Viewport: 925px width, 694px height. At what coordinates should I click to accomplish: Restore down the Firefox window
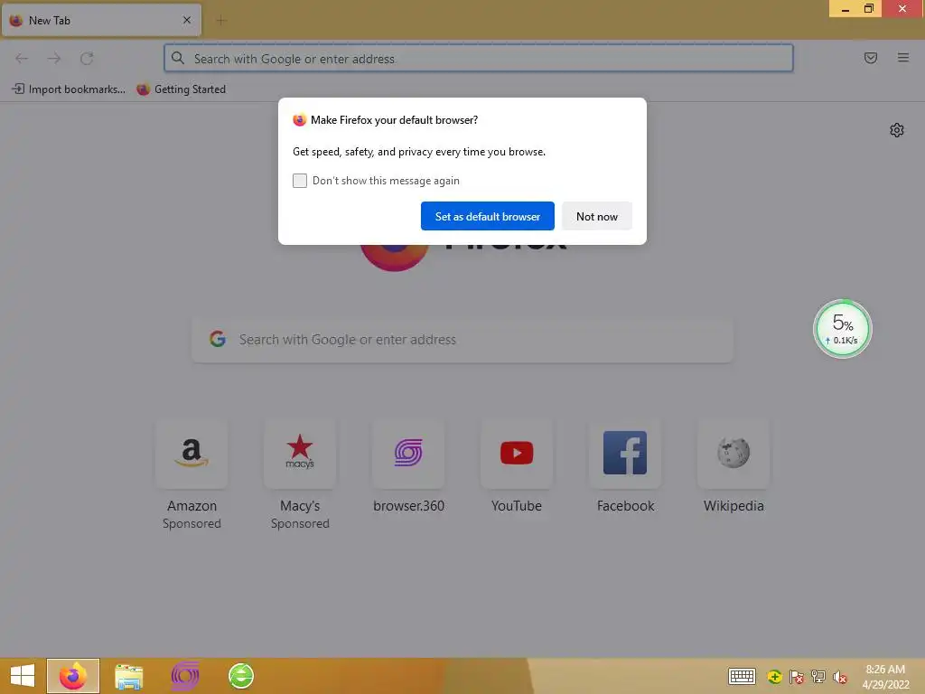(x=869, y=8)
